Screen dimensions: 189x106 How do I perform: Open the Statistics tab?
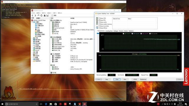[131, 31]
